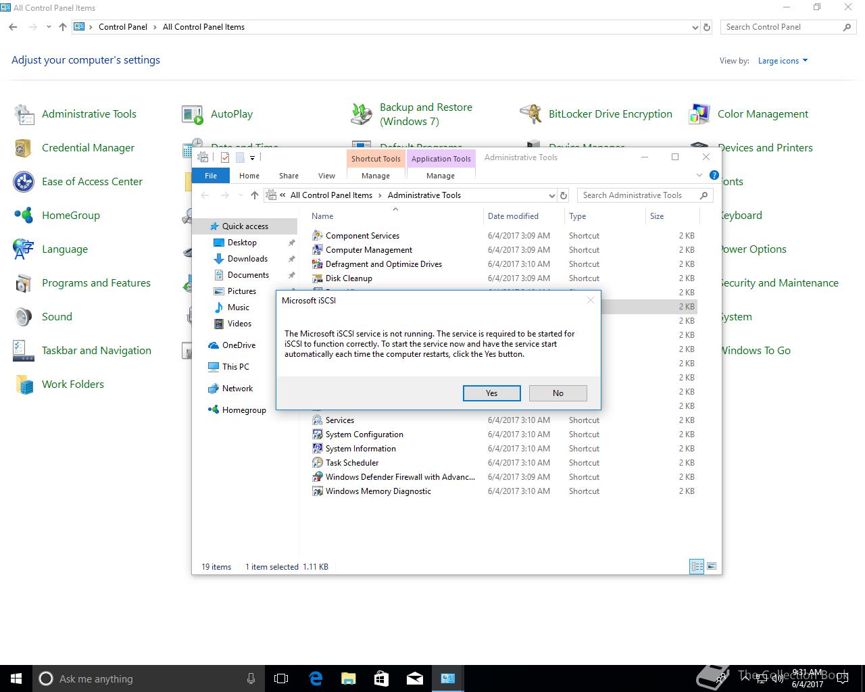The height and width of the screenshot is (692, 865).
Task: Change View by Large icons dropdown
Action: coord(783,61)
